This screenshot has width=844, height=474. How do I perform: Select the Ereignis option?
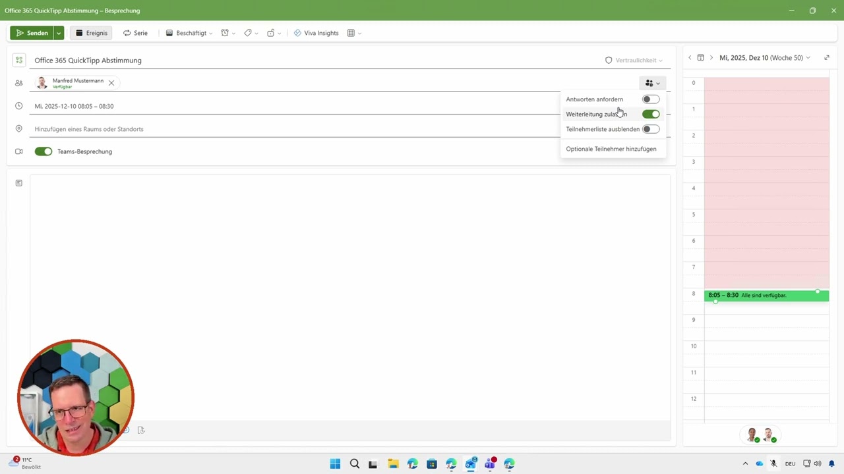[x=91, y=33]
